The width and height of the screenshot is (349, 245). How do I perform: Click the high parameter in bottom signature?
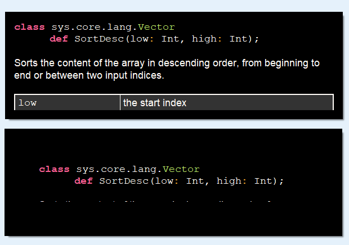coord(229,181)
